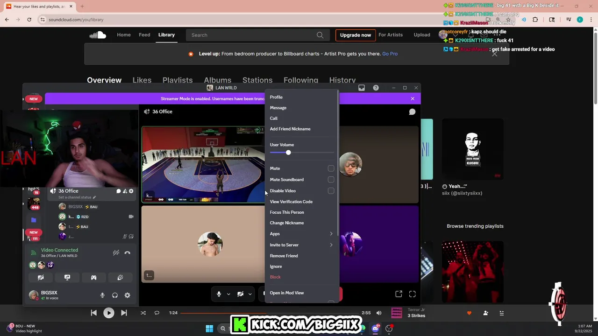Open Discord user settings gear
598x336 pixels.
[x=127, y=295]
